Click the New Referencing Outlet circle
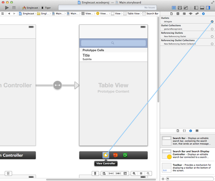Viewport: 215px width, 181px height. tap(212, 36)
